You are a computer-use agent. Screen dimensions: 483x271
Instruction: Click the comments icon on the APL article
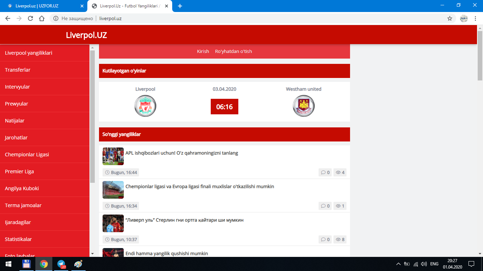323,173
